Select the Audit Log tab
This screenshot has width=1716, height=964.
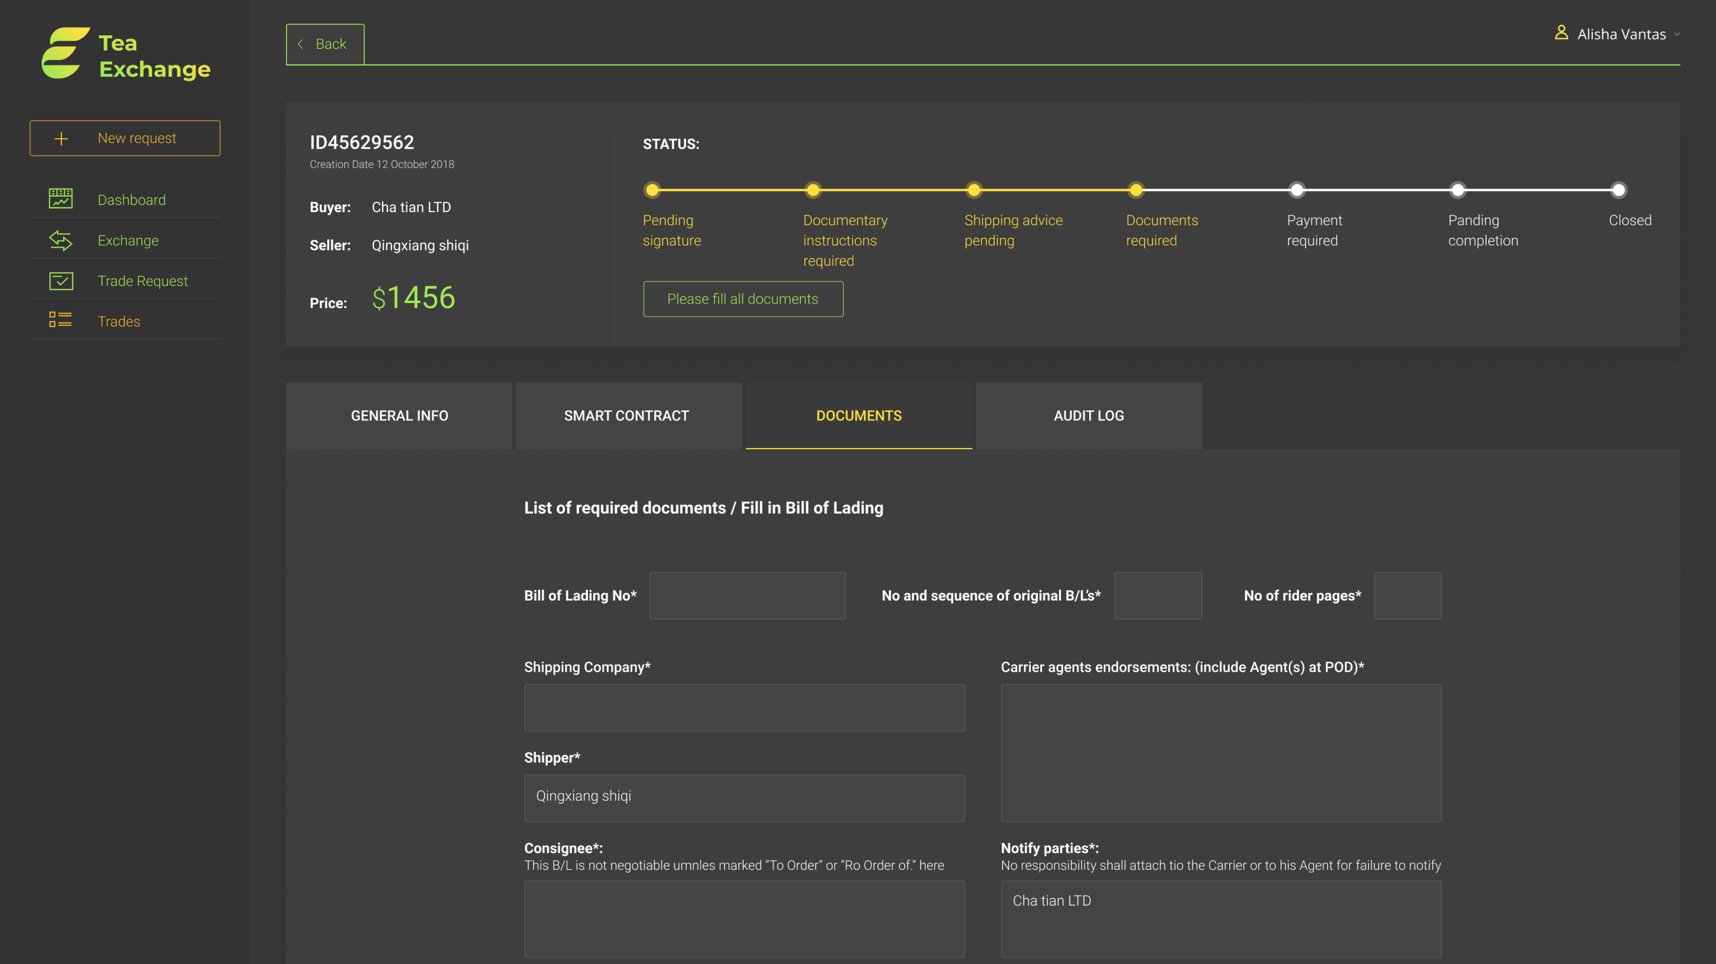pos(1089,416)
